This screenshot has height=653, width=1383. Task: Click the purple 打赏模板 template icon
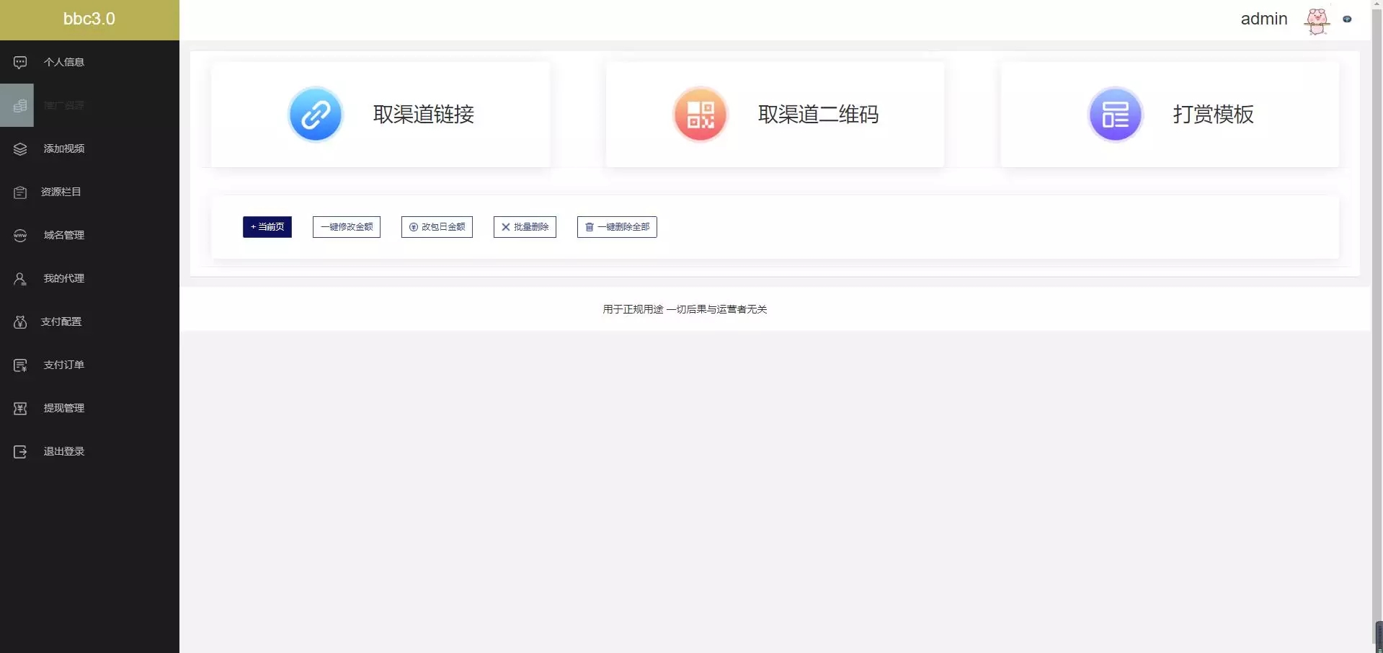[x=1115, y=115]
